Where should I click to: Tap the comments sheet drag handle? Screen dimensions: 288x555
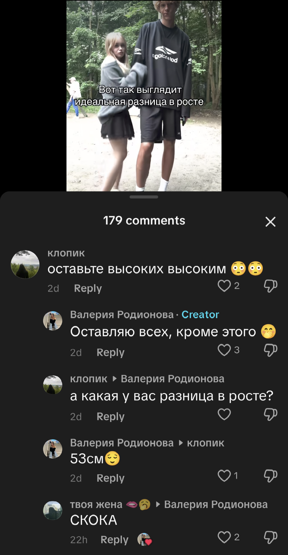coord(144,197)
